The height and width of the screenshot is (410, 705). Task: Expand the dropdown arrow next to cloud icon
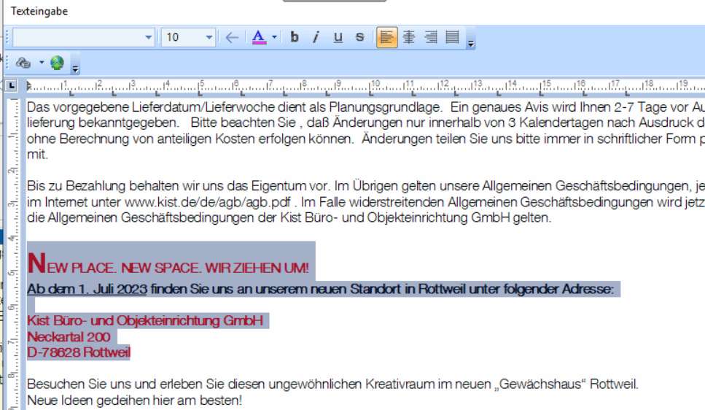(42, 62)
